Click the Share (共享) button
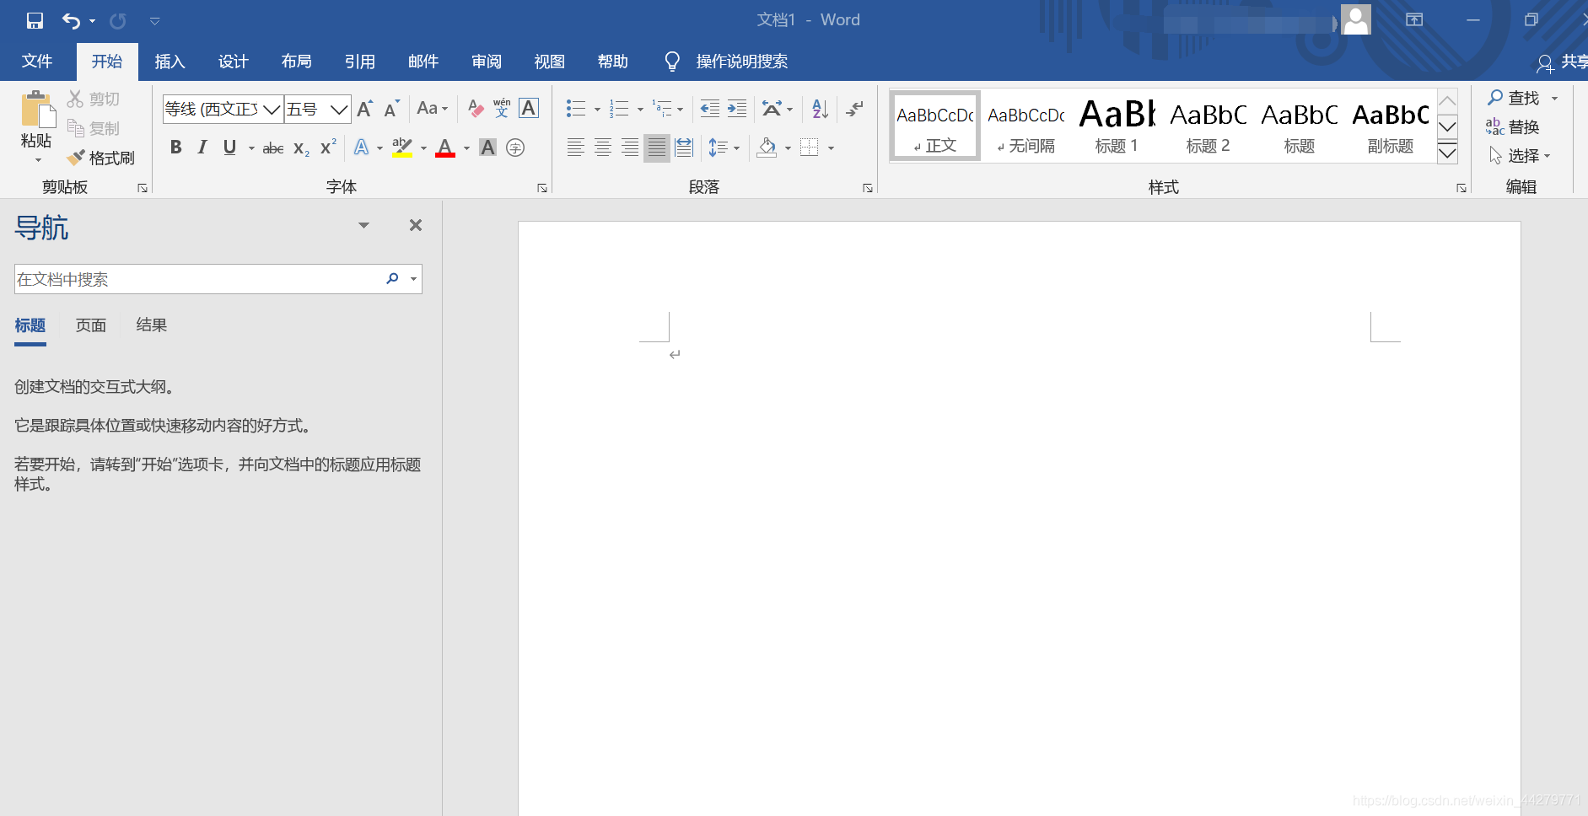 pos(1563,62)
